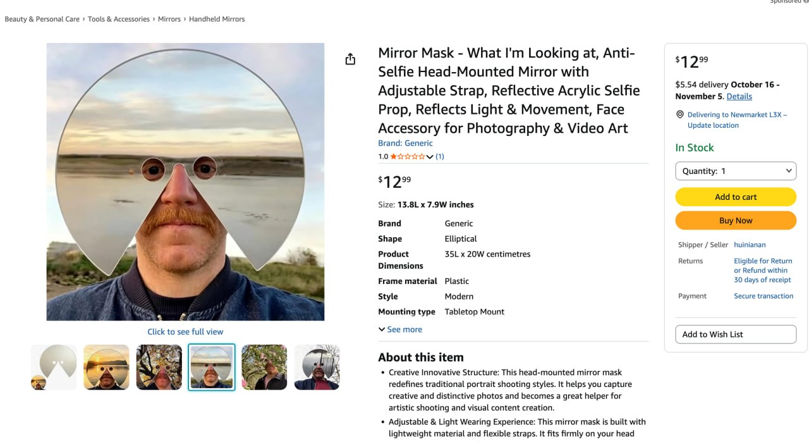Go to Handheld Mirrors breadcrumb category
The width and height of the screenshot is (809, 442).
pyautogui.click(x=217, y=19)
